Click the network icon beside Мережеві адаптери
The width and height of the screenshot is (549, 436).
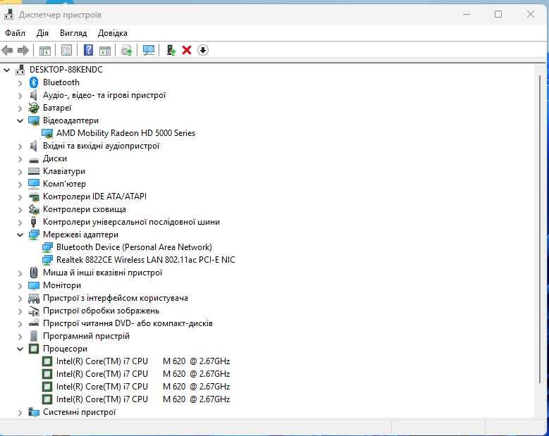(34, 235)
